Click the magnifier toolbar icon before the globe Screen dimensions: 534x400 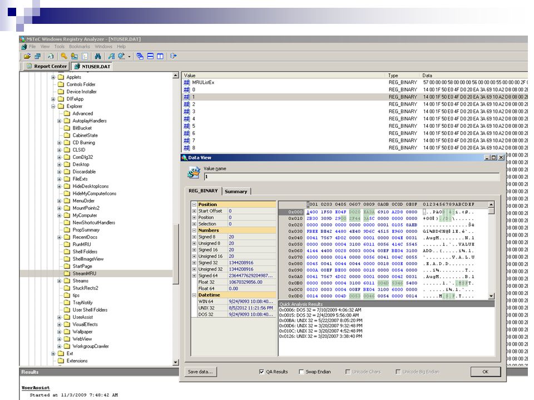tap(111, 56)
